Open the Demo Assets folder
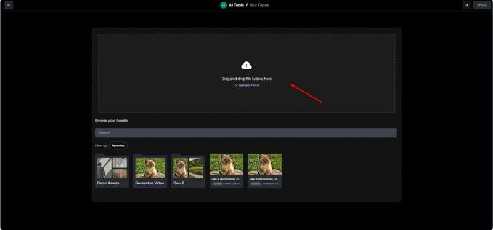Screen dimensions: 493x230 112,171
